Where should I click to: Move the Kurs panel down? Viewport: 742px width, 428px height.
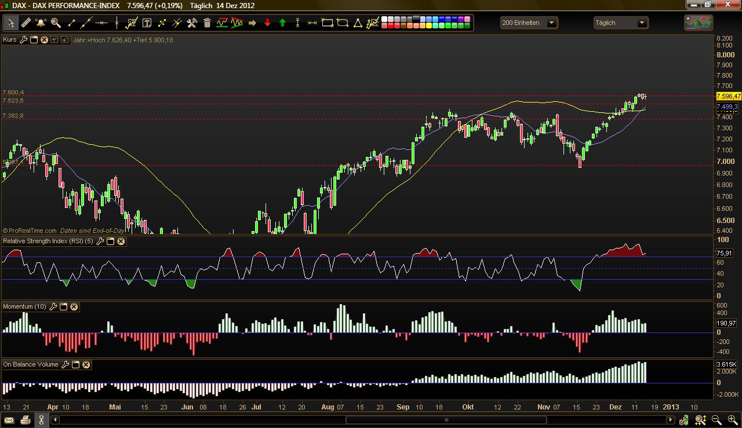tap(64, 40)
